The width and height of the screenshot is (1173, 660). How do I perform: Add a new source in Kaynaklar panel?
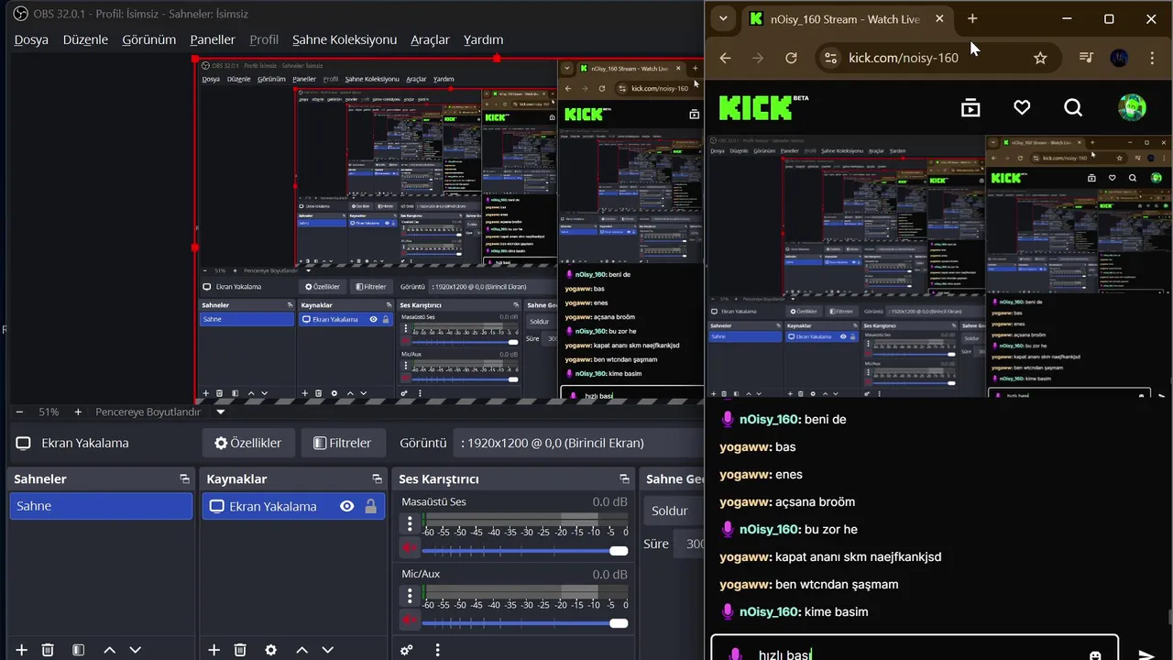tap(214, 650)
